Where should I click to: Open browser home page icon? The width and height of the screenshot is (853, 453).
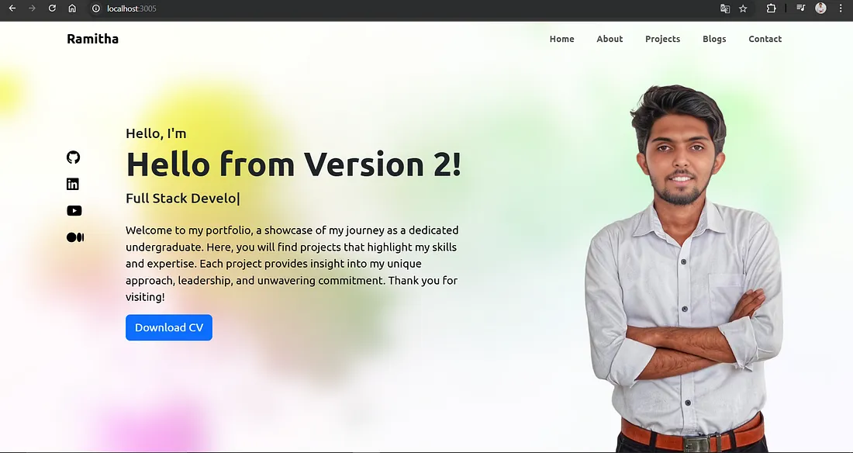[x=72, y=9]
